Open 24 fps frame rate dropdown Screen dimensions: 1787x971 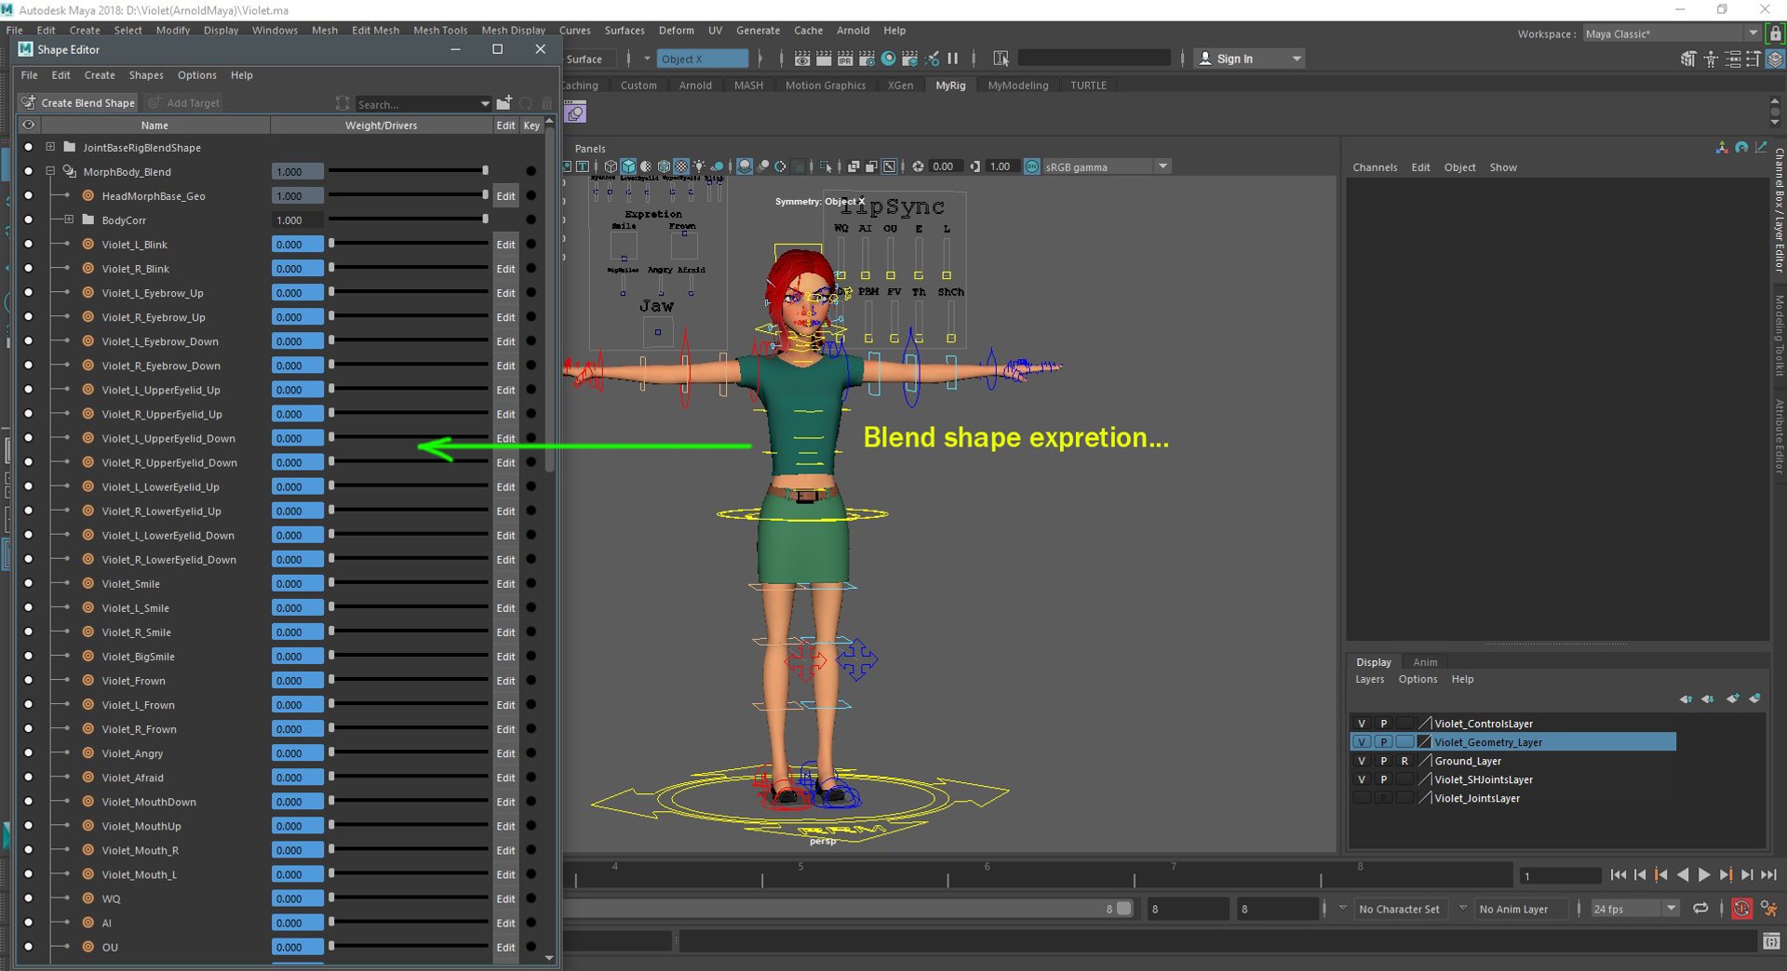(1671, 909)
